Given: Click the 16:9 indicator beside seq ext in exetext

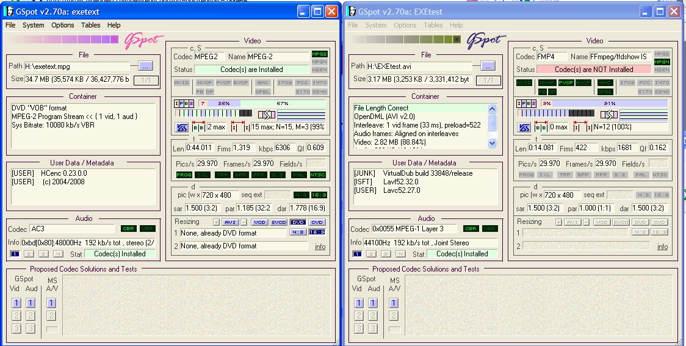Looking at the screenshot, I should (319, 195).
